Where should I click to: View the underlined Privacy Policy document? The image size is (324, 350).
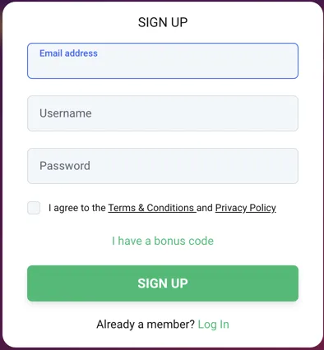point(245,208)
